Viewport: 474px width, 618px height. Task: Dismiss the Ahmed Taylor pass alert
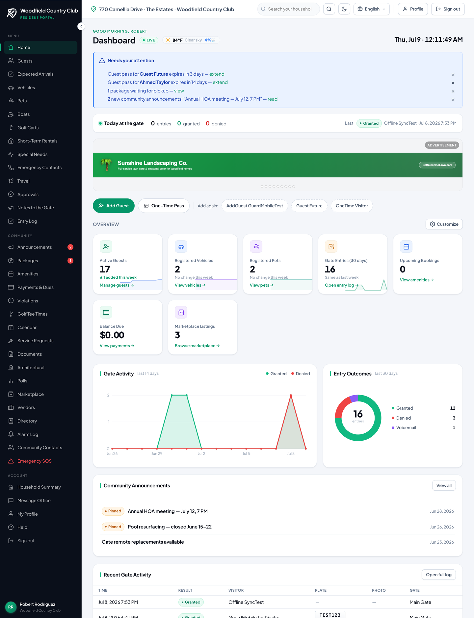453,83
